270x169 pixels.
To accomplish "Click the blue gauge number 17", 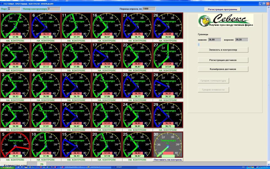I will [x=107, y=55].
